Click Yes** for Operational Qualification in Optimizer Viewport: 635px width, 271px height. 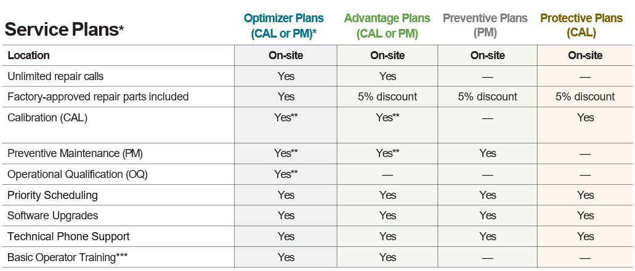tap(286, 174)
